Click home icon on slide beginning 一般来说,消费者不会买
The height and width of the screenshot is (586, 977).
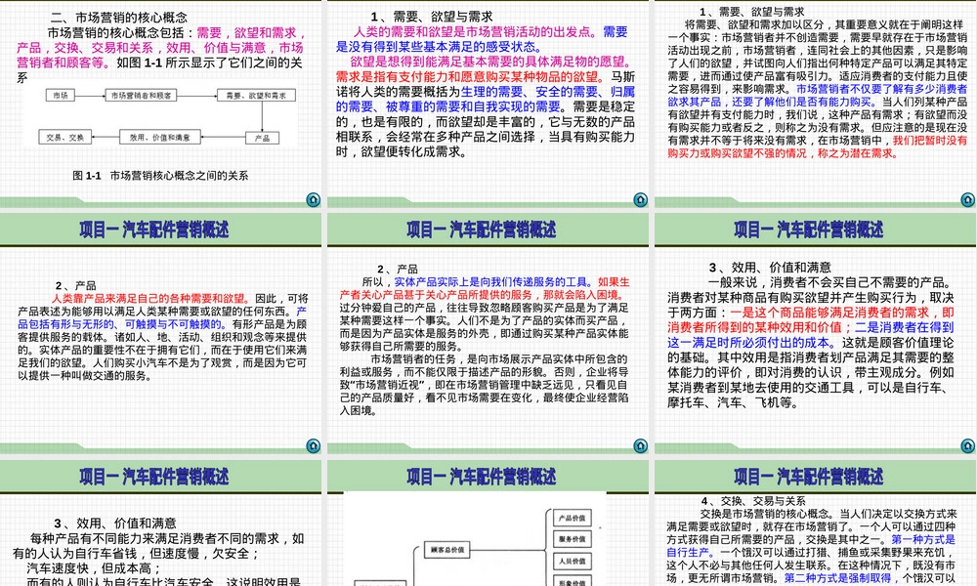tap(967, 446)
